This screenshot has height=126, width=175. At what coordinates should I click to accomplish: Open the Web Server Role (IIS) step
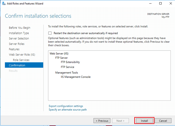point(22,55)
